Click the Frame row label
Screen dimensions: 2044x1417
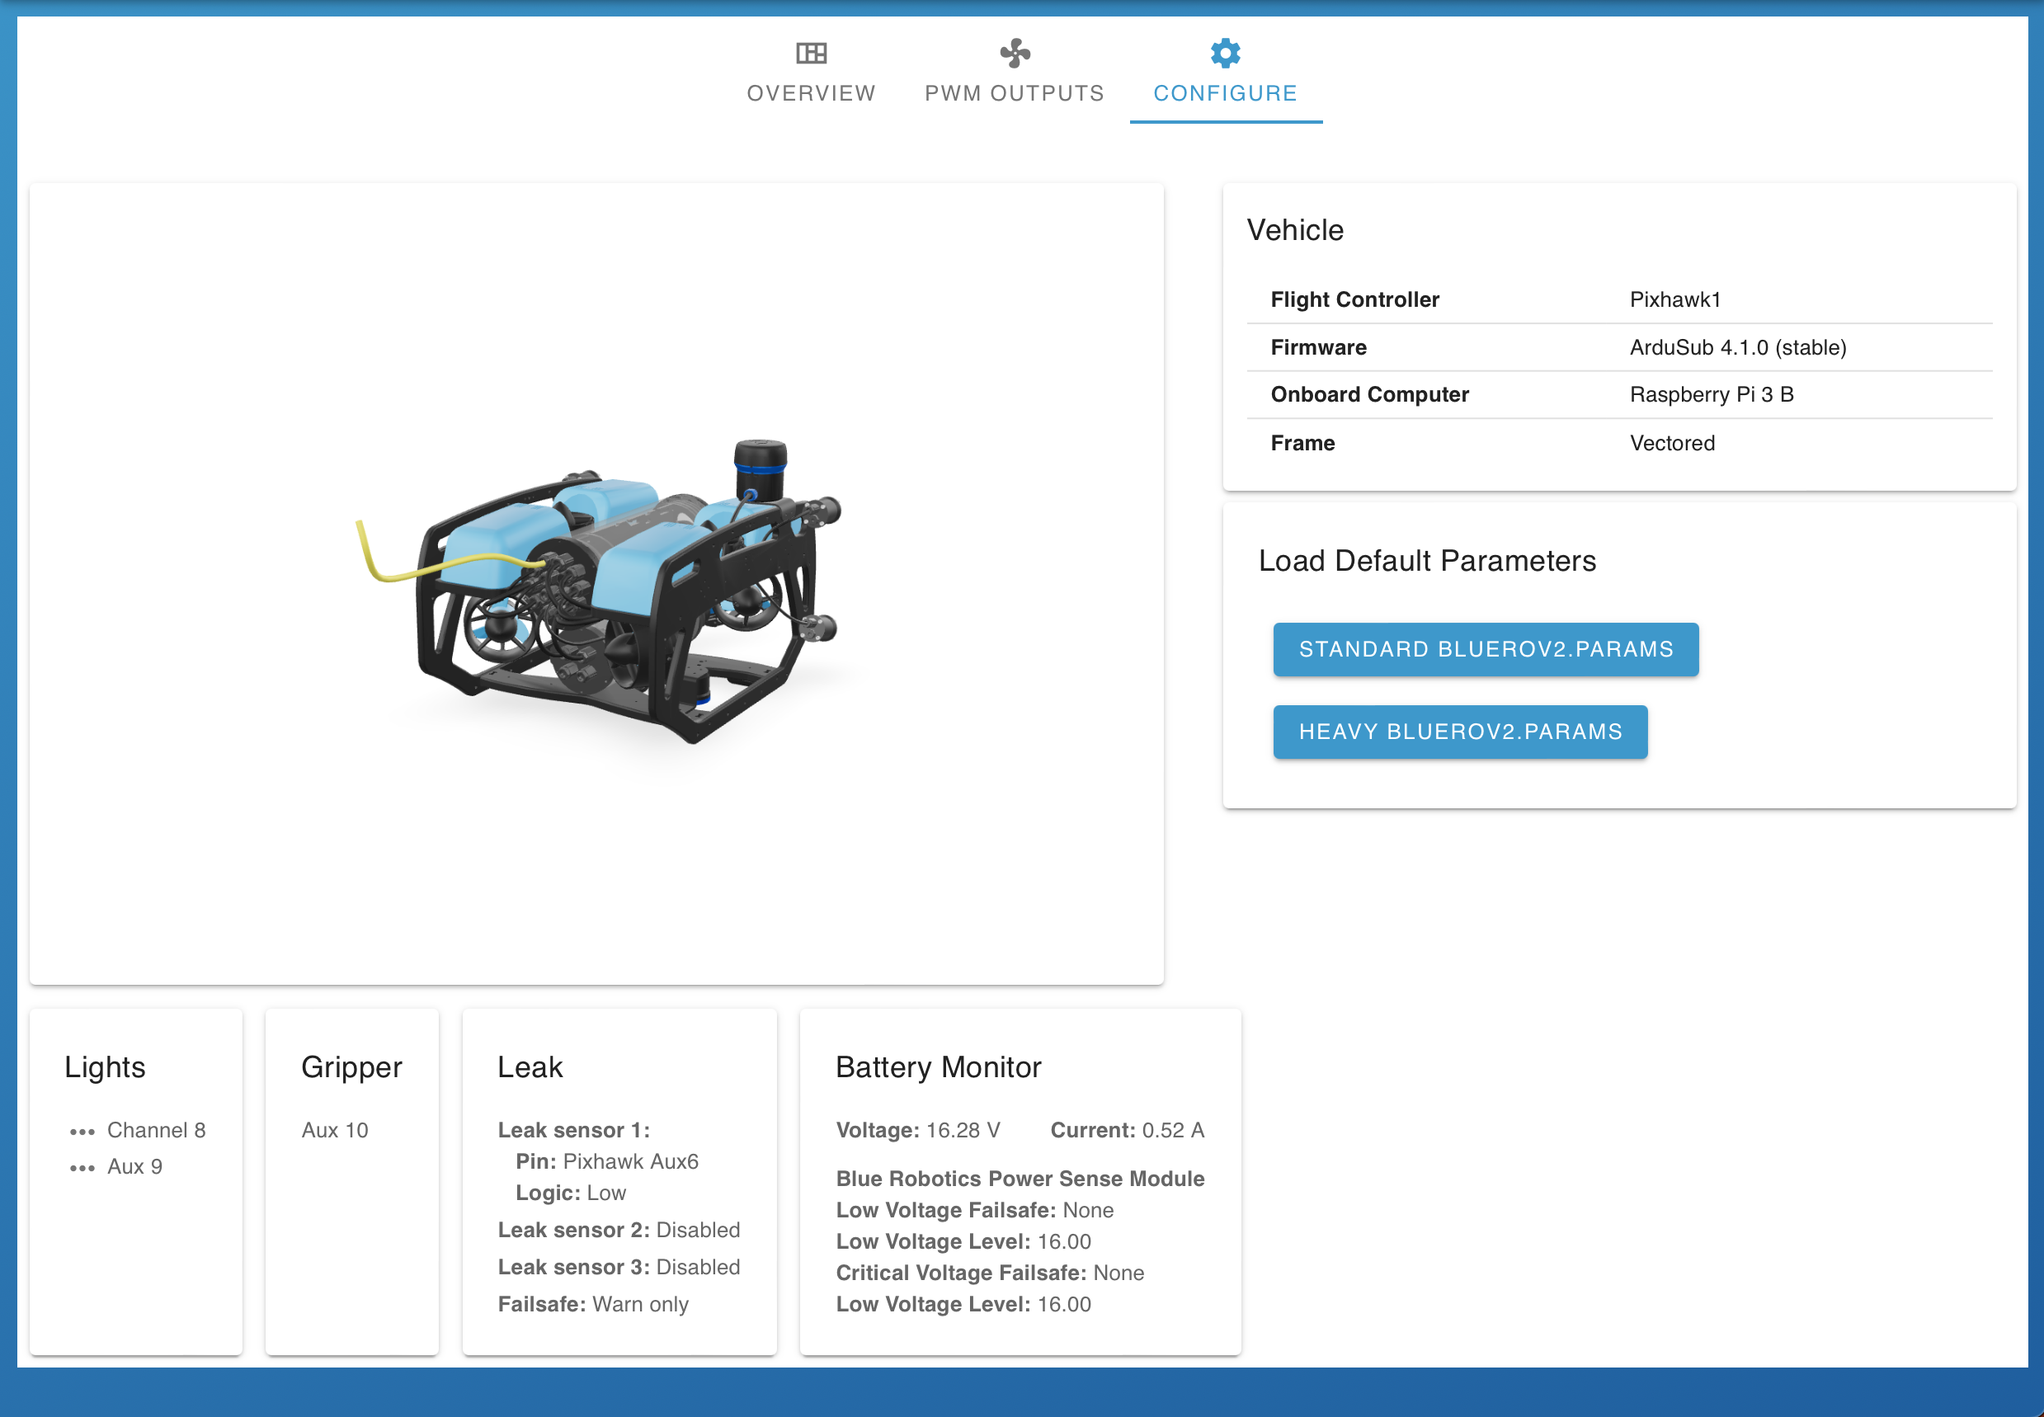1302,443
